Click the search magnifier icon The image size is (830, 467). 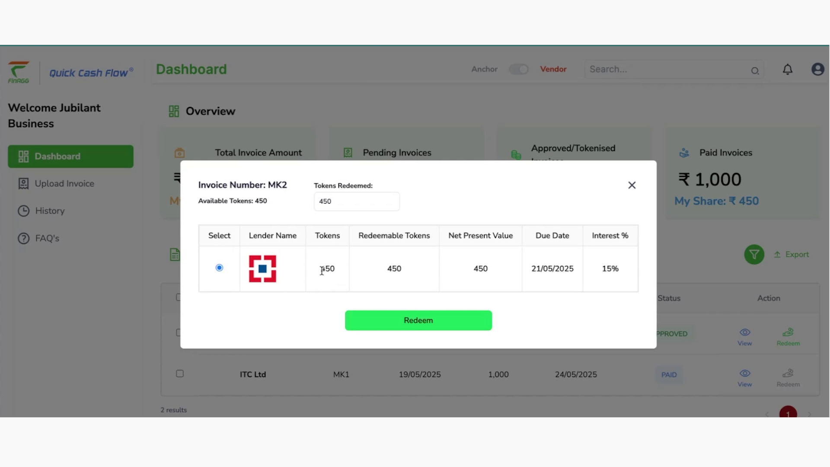click(755, 70)
